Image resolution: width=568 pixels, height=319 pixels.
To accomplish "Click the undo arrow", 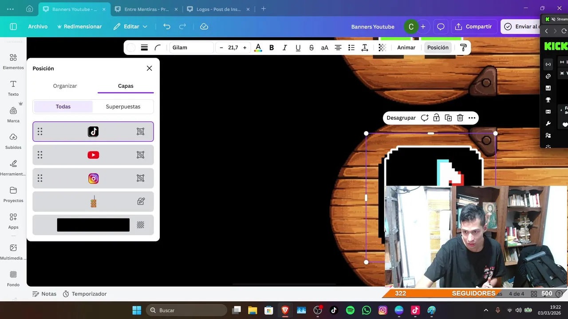I will pyautogui.click(x=167, y=27).
